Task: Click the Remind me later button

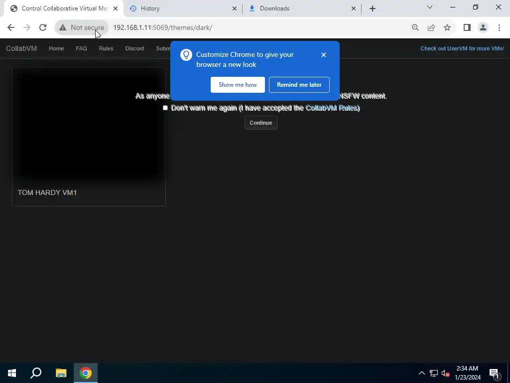Action: 299,85
